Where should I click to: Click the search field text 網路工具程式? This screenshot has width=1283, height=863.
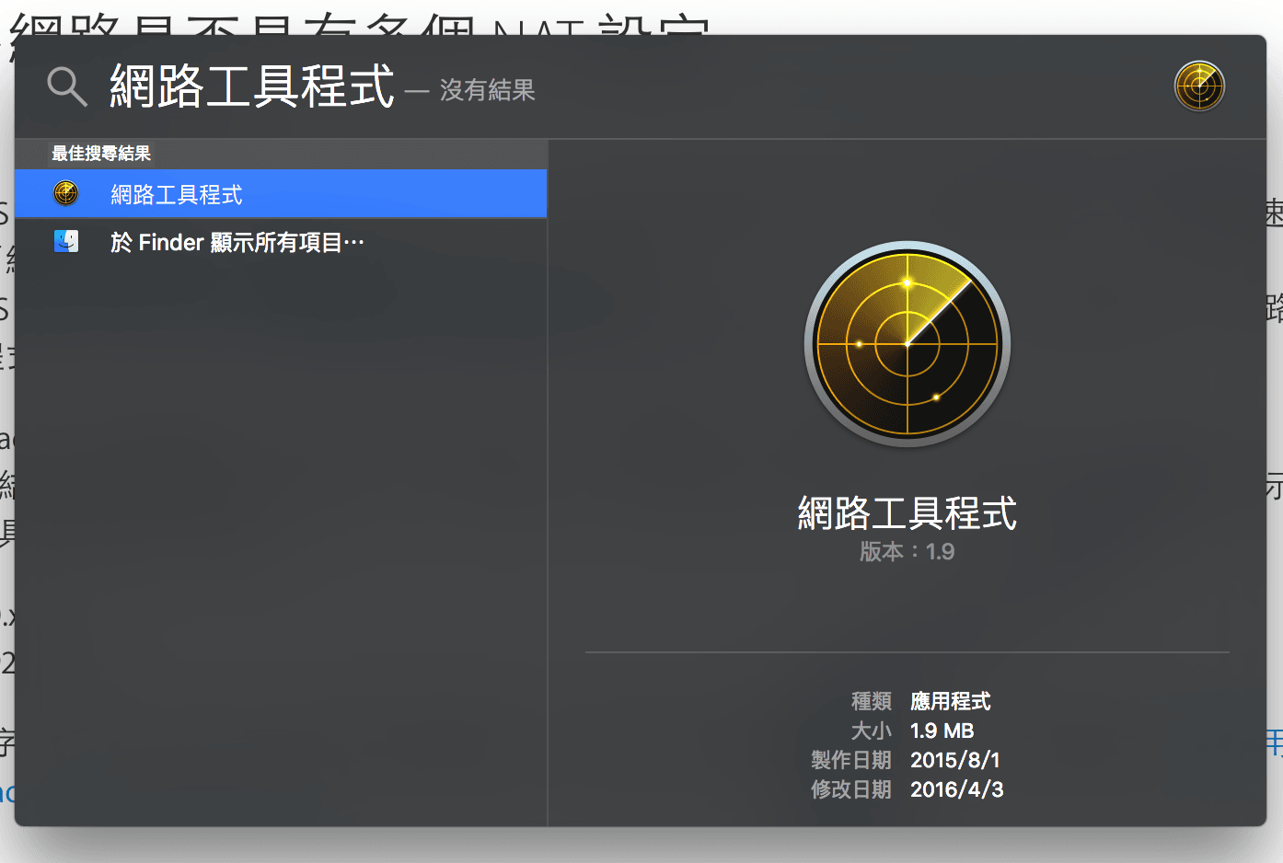click(252, 86)
